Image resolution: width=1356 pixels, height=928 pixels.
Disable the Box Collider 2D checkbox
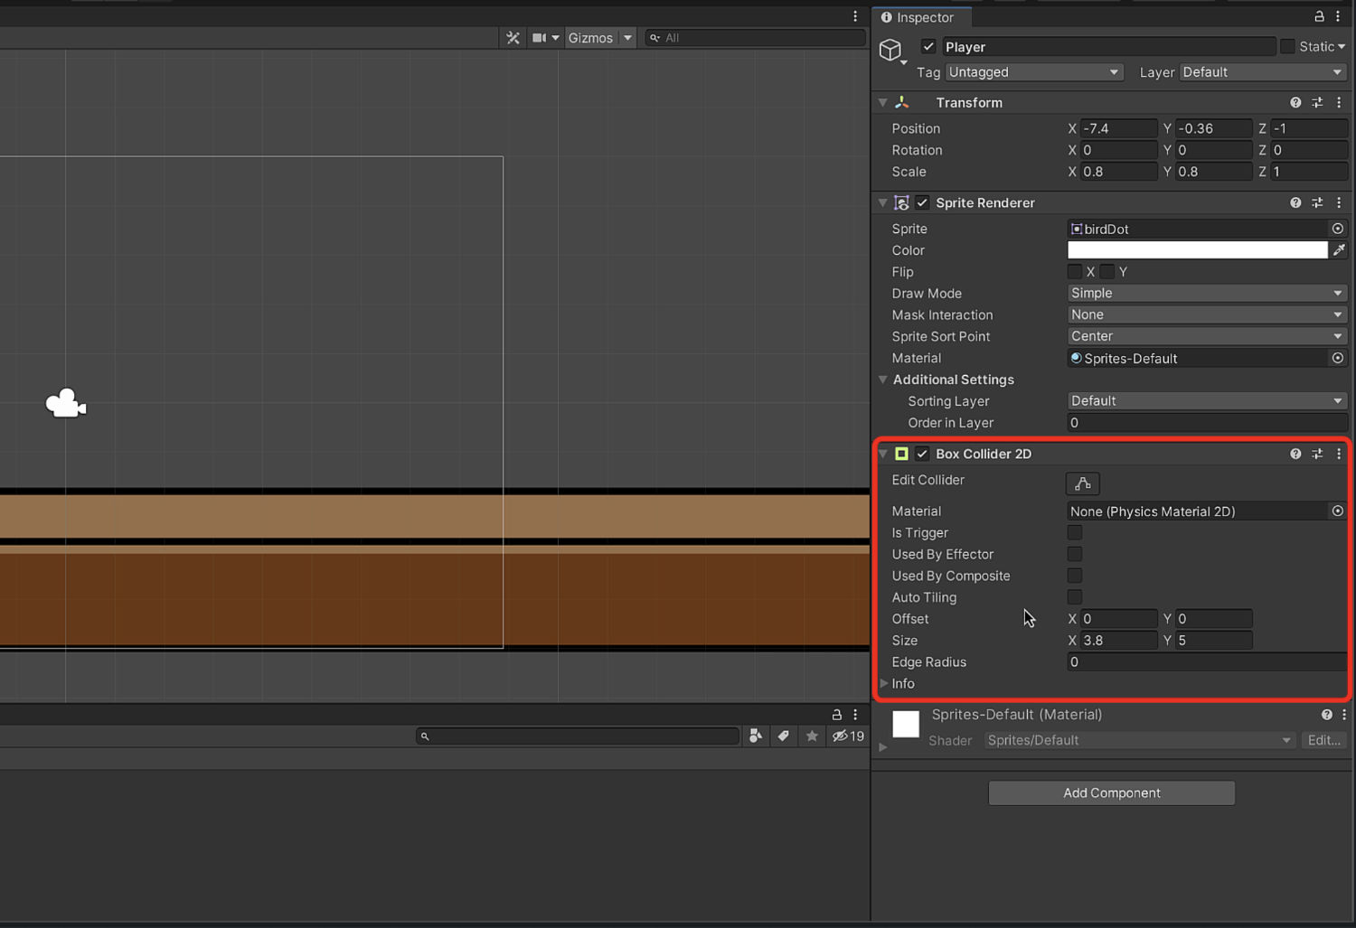click(x=922, y=455)
